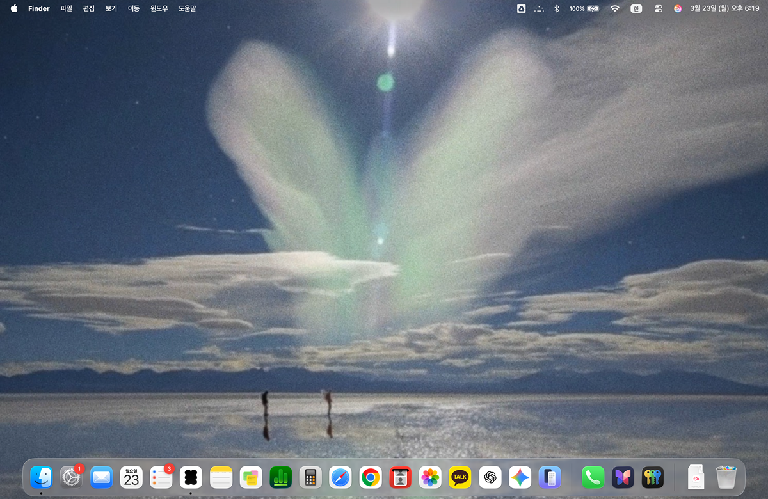This screenshot has height=499, width=768.
Task: Expand the Wi-Fi status menu
Action: click(x=615, y=8)
